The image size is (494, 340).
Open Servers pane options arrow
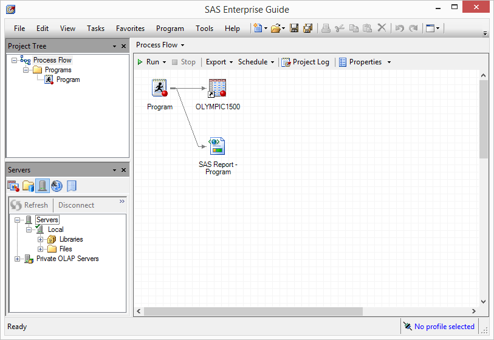[114, 170]
